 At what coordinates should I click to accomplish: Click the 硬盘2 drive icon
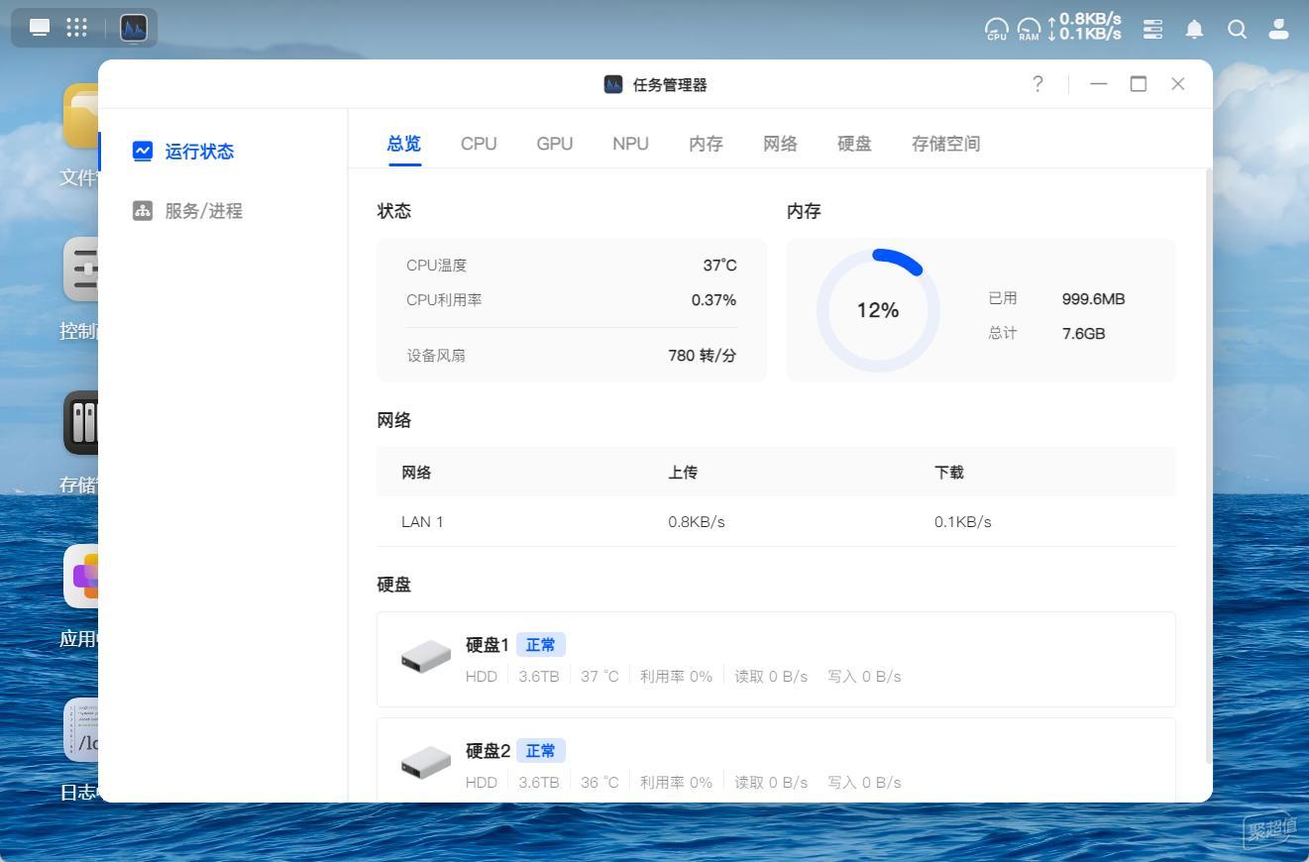[x=426, y=763]
